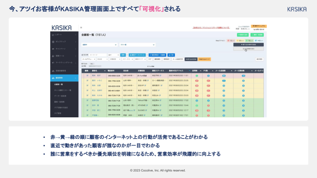
Task: Open ホット顧客リスト一覧 in the sidebar
Action: pos(63,90)
